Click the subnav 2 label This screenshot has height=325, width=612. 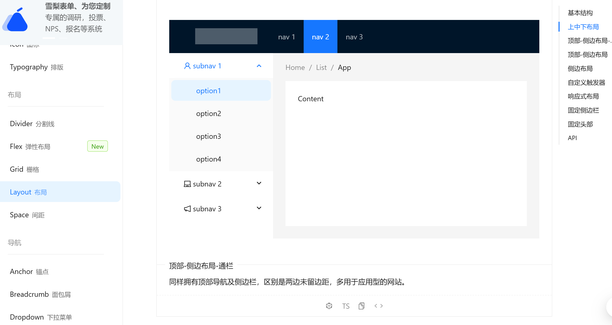pos(207,184)
